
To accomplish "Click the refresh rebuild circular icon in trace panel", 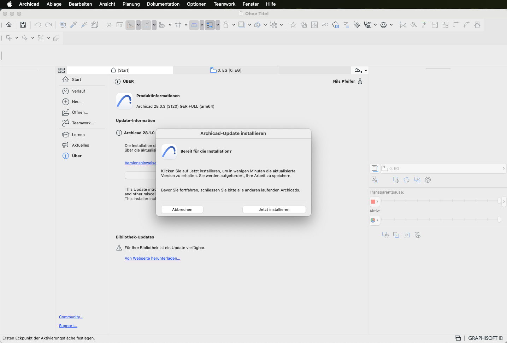I will 428,180.
